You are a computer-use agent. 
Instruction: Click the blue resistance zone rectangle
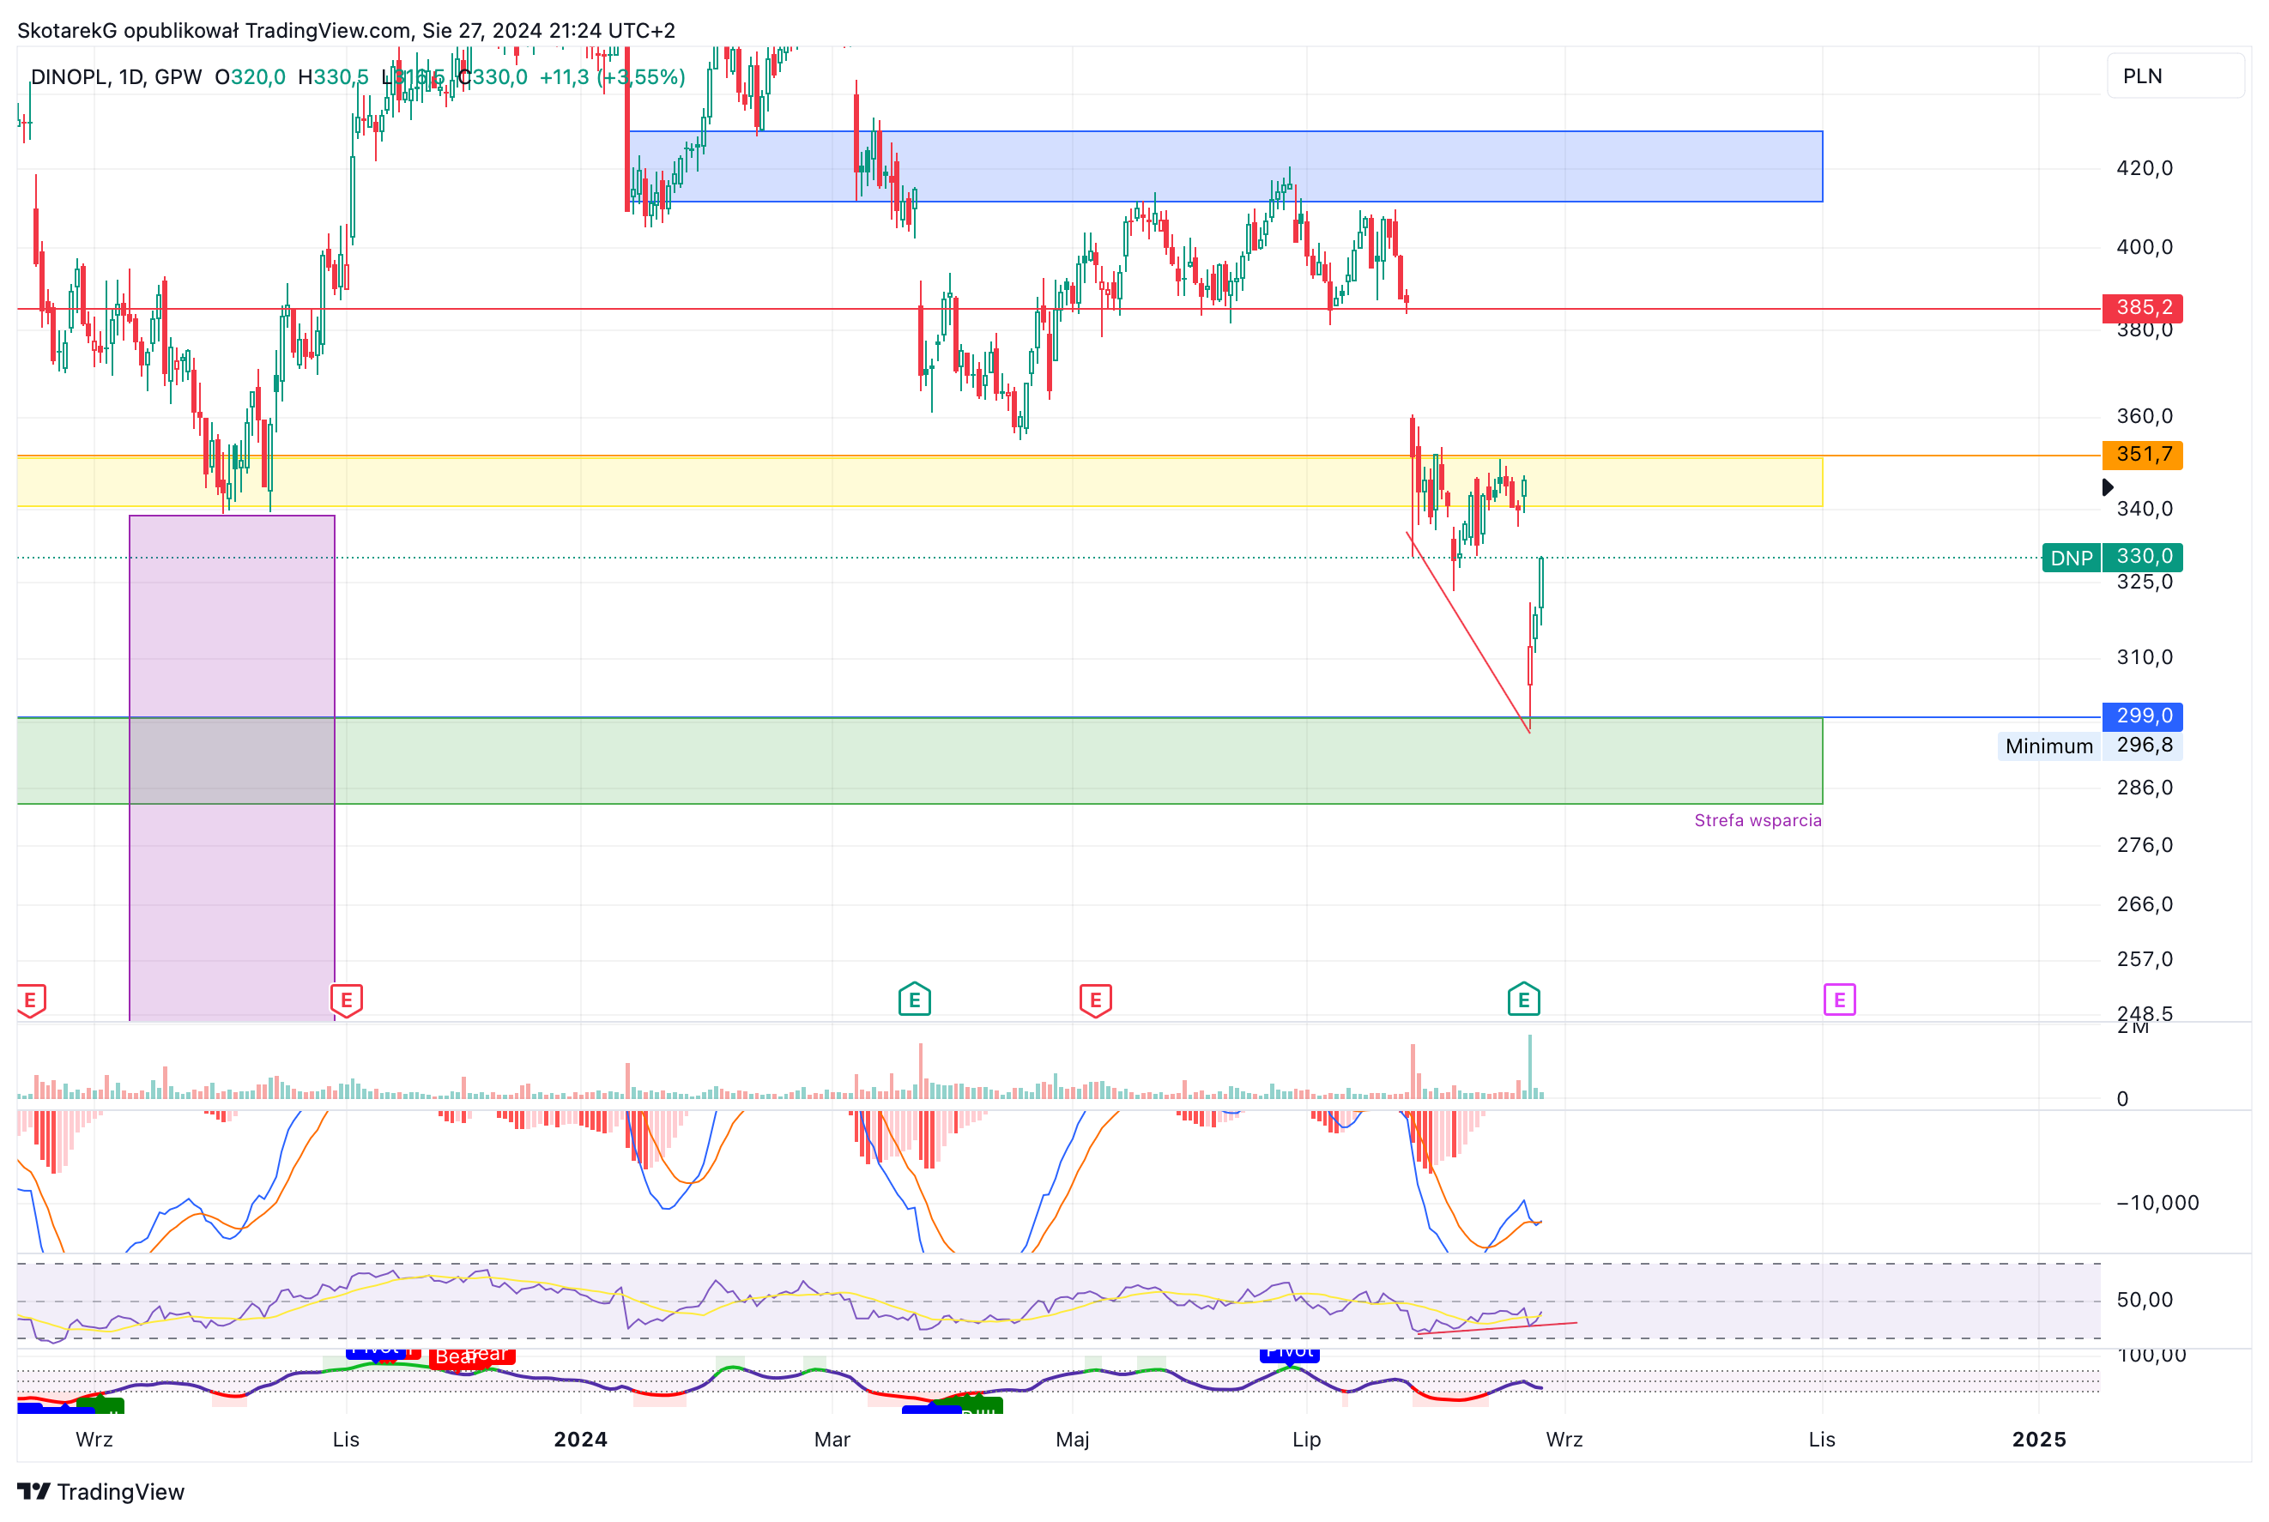[1225, 166]
